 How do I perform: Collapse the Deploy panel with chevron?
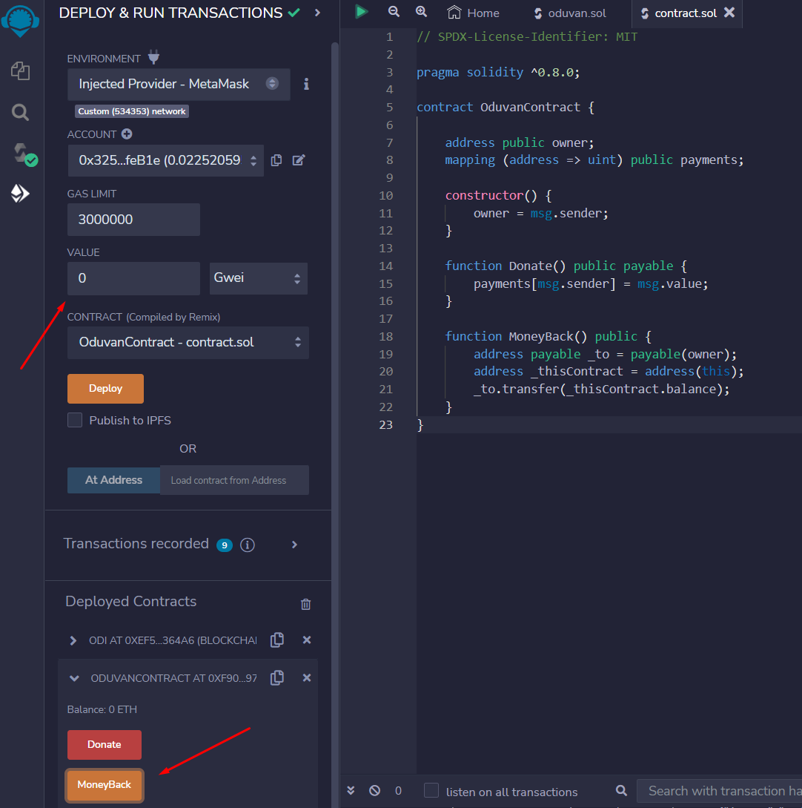(x=317, y=13)
